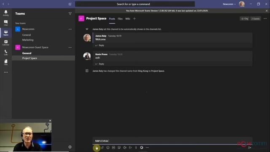This screenshot has width=270, height=152.
Task: Click the Org button
Action: pyautogui.click(x=245, y=19)
